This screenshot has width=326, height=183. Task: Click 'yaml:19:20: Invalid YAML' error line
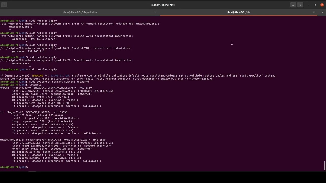click(x=66, y=60)
